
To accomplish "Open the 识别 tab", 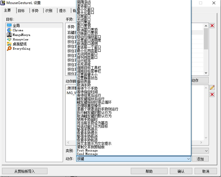I will tap(48, 11).
